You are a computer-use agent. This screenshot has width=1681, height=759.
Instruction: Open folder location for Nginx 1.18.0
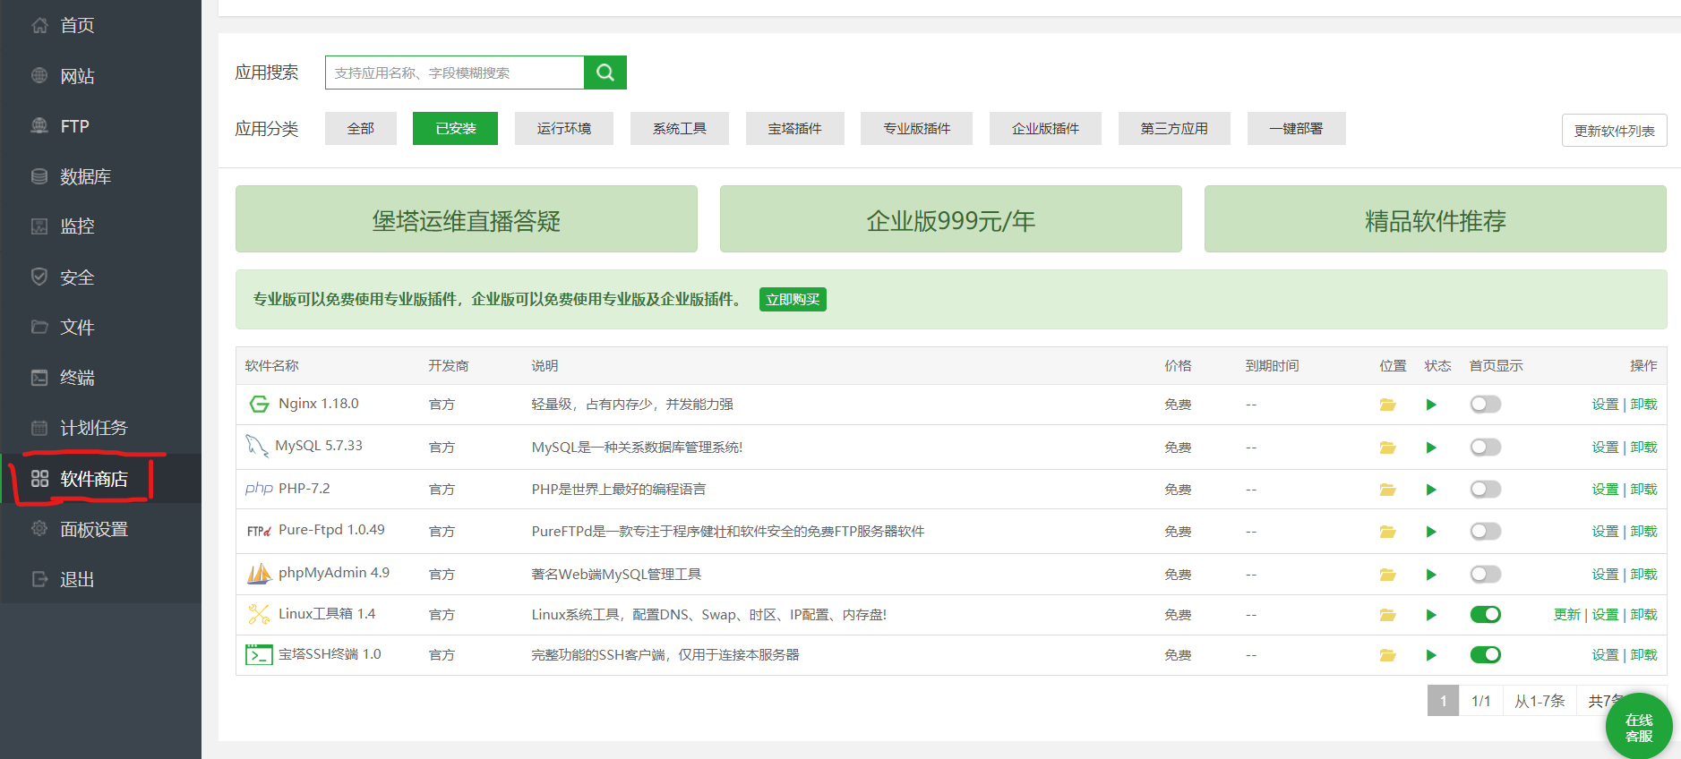(1388, 405)
